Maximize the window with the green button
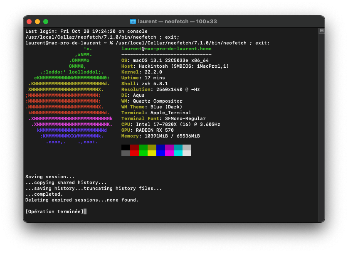Viewport: 348px width, 253px height. pos(46,22)
